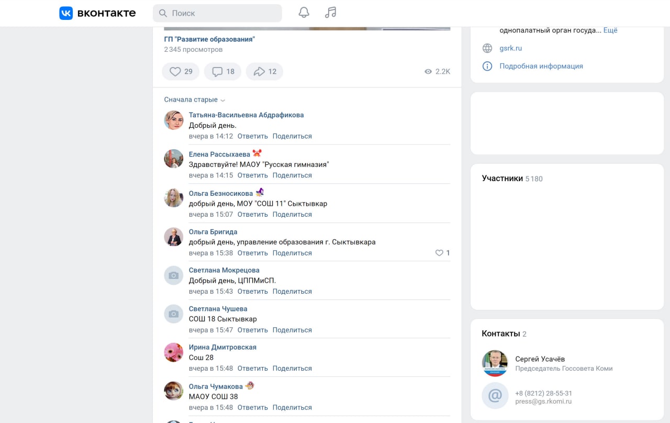Like the post with 29 likes
The height and width of the screenshot is (423, 670).
pyautogui.click(x=181, y=72)
